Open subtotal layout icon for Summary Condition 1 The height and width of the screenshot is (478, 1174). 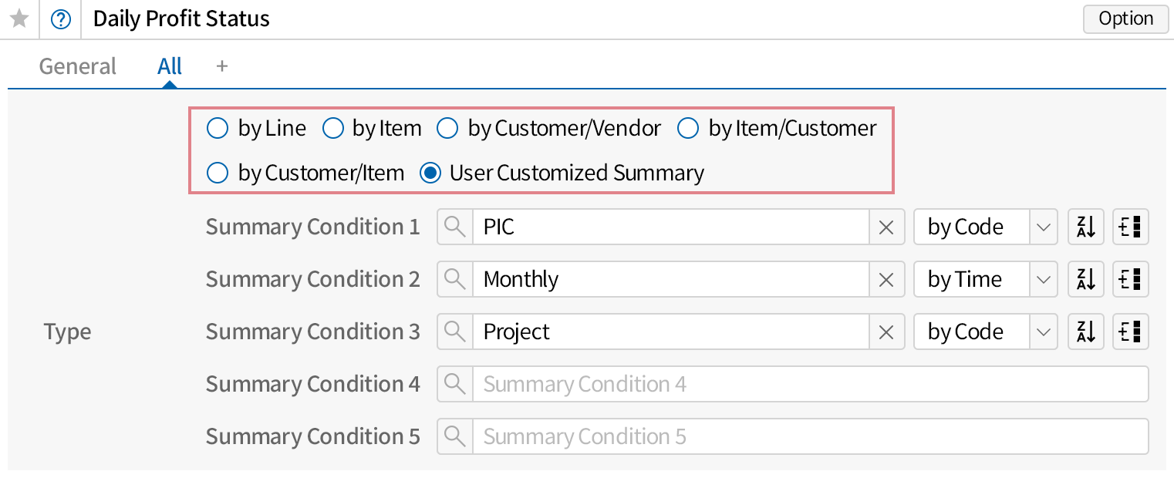[1130, 227]
